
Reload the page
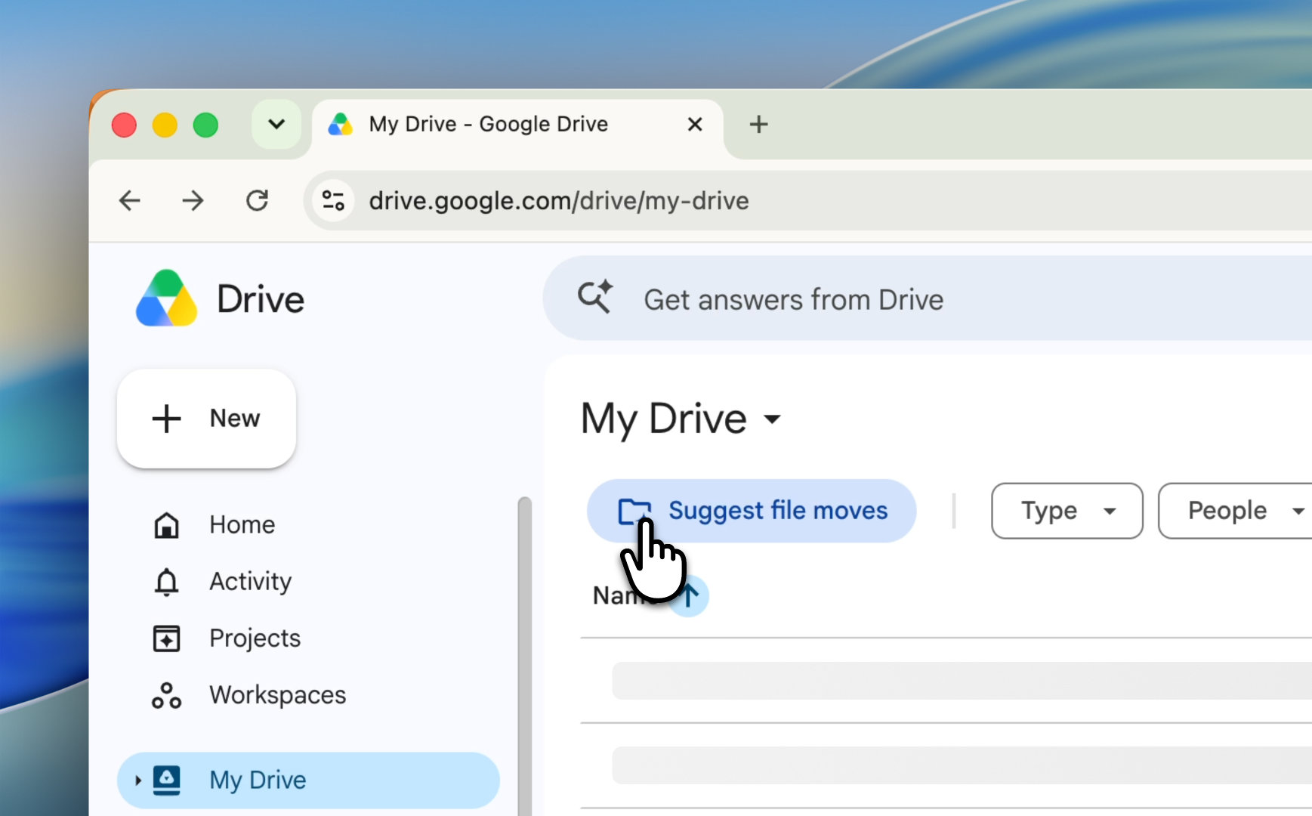pyautogui.click(x=257, y=200)
